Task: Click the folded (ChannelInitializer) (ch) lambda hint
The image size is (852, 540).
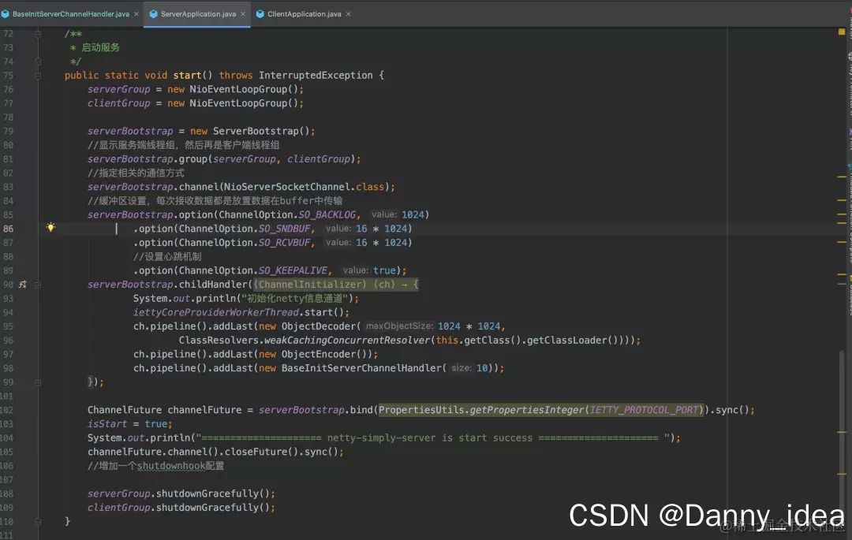Action: tap(336, 285)
